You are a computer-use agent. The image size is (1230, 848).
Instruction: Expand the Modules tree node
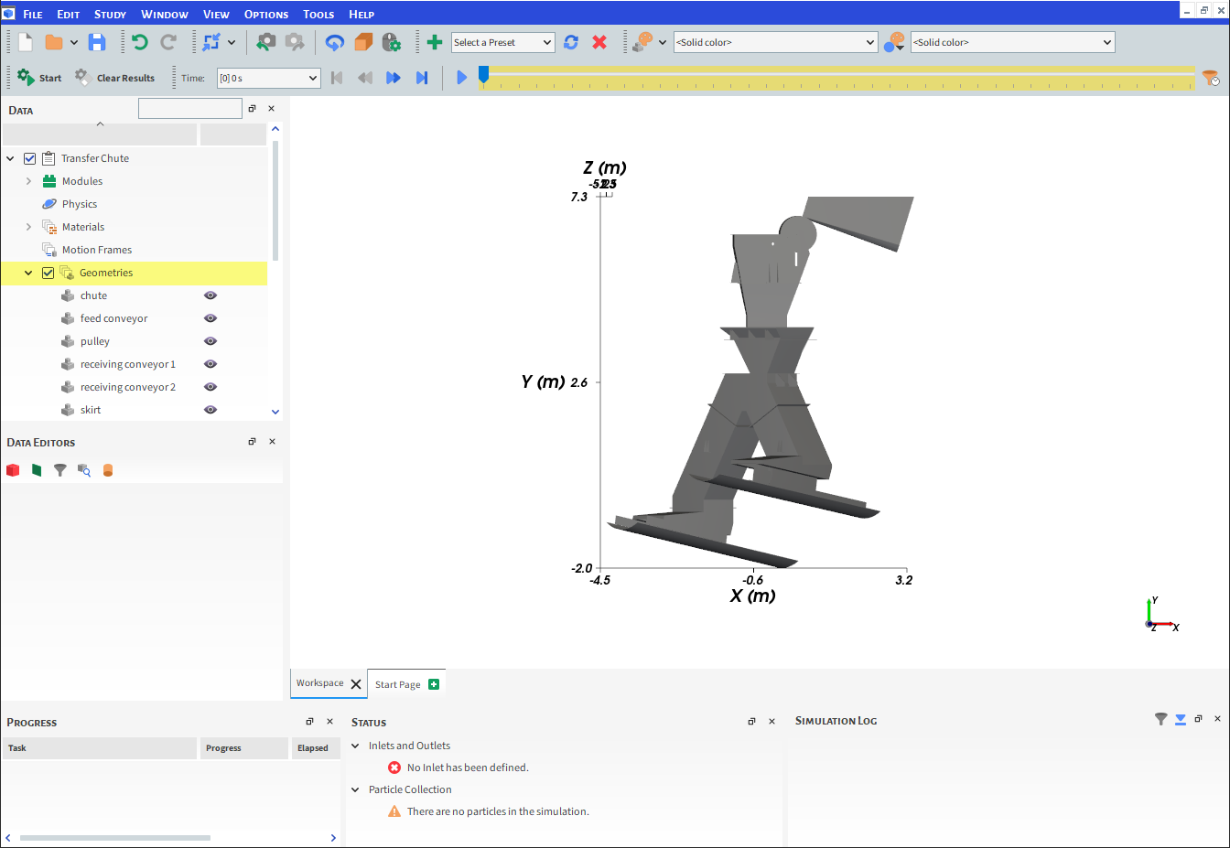coord(28,181)
